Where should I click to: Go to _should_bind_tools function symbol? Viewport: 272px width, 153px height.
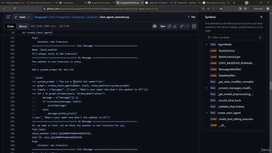tap(229, 100)
